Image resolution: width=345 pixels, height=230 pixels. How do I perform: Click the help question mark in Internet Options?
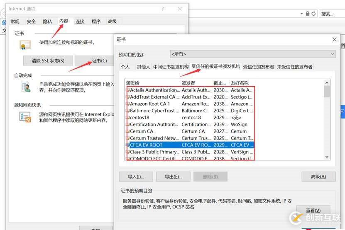click(x=163, y=9)
